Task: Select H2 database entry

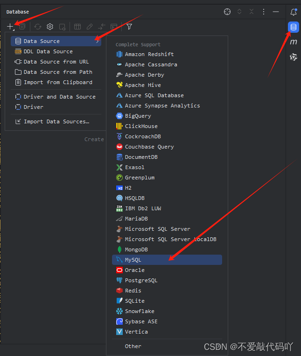Action: tap(167, 188)
